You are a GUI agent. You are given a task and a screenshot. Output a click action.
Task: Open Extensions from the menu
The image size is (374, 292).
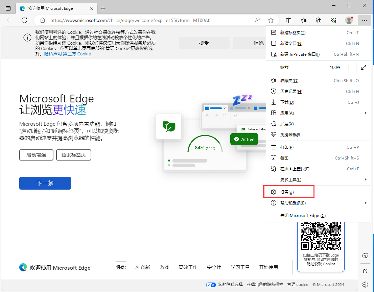(x=319, y=124)
